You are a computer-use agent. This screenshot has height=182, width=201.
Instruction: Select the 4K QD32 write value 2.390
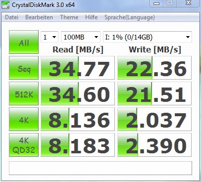(154, 145)
